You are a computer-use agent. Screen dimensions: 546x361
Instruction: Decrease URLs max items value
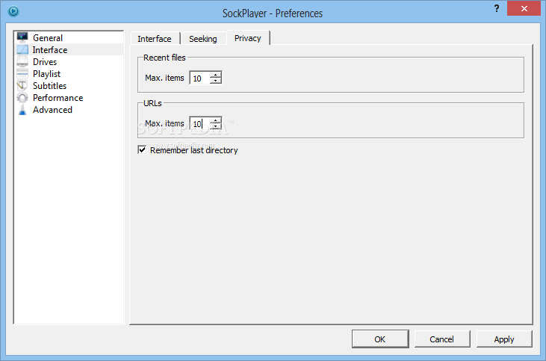216,126
